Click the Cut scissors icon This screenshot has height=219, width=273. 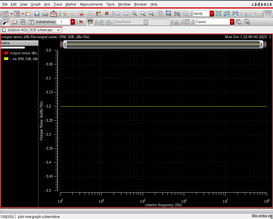[x=81, y=13]
